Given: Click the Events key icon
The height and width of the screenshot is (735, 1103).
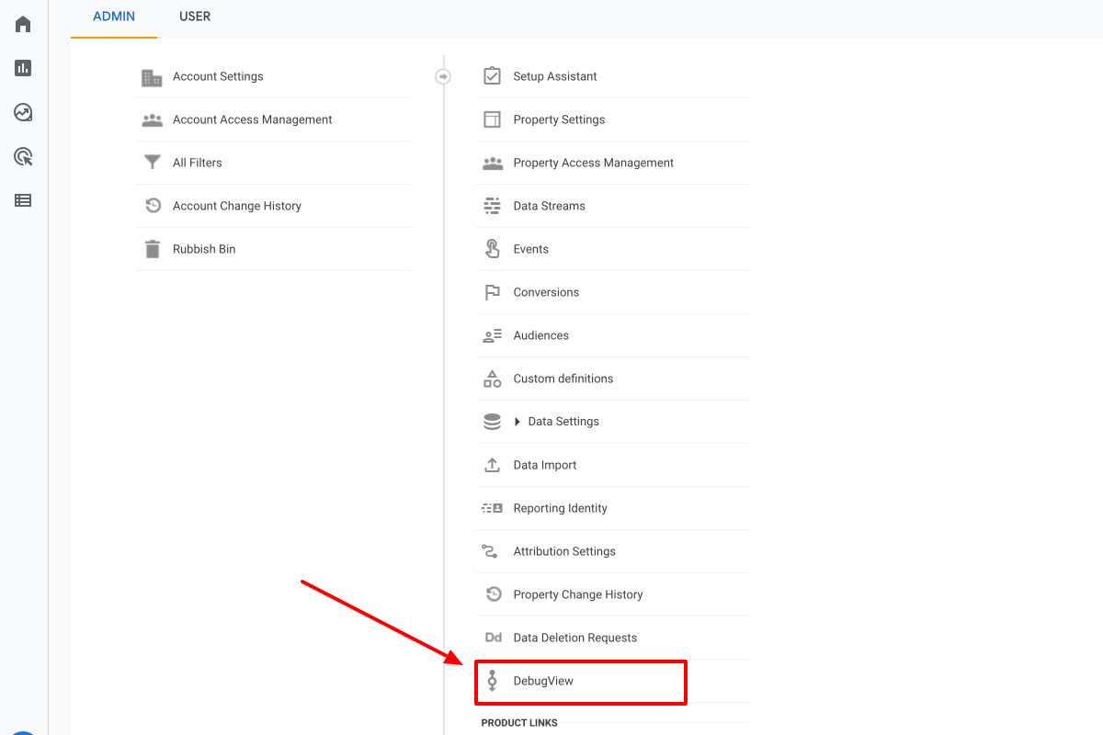Looking at the screenshot, I should point(492,249).
